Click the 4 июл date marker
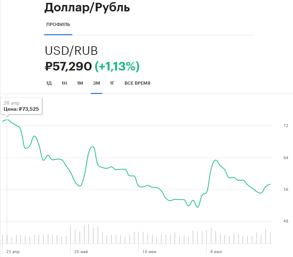Viewport: 293px width, 257px height. 216,252
